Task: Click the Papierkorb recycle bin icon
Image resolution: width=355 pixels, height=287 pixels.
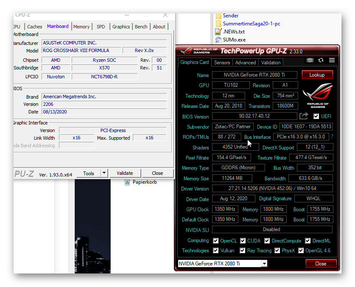Action: click(127, 182)
